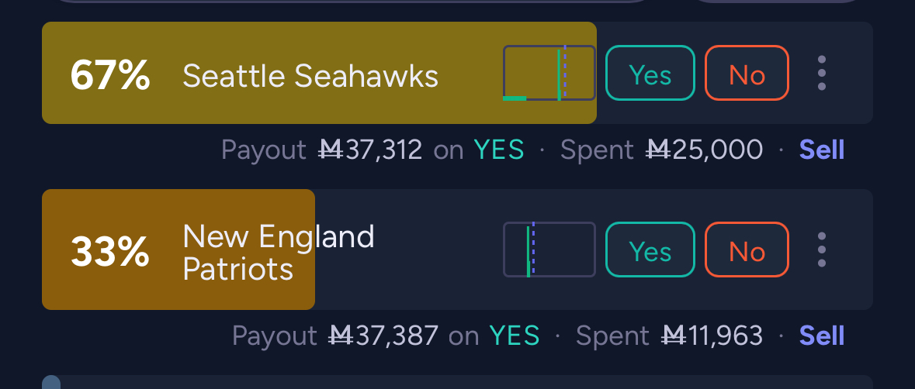Bet Yes on New England Patriots

click(650, 250)
